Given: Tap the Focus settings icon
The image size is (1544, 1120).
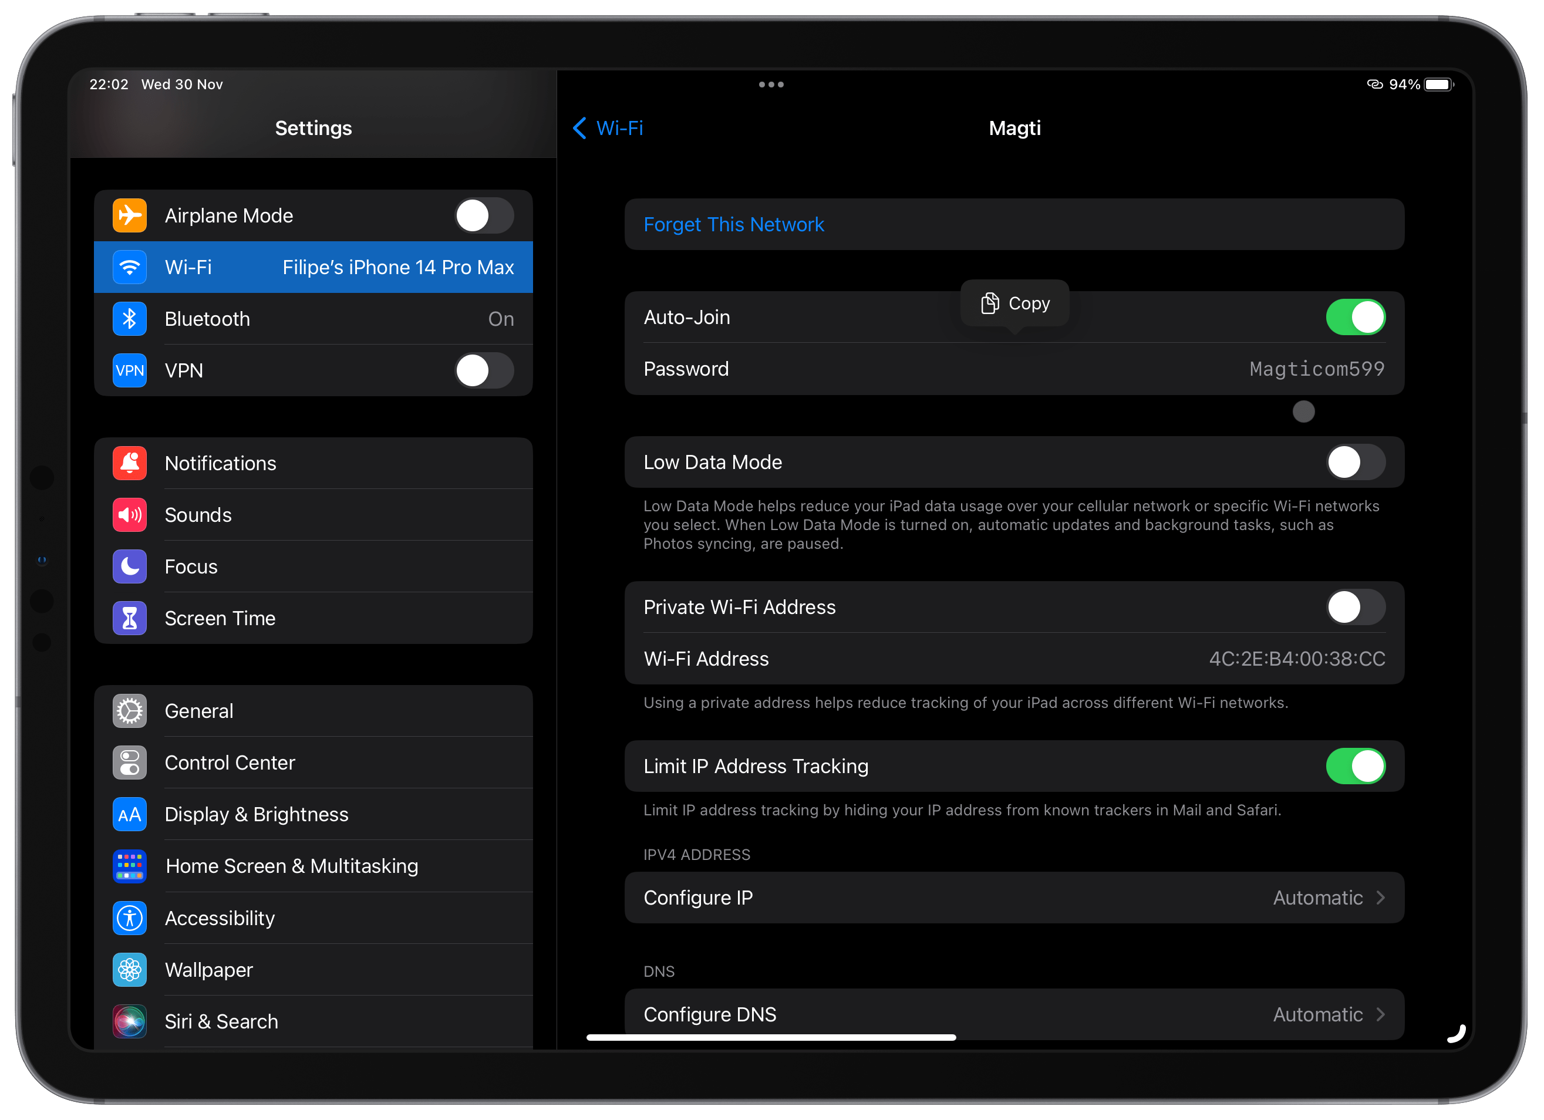Looking at the screenshot, I should [x=130, y=566].
